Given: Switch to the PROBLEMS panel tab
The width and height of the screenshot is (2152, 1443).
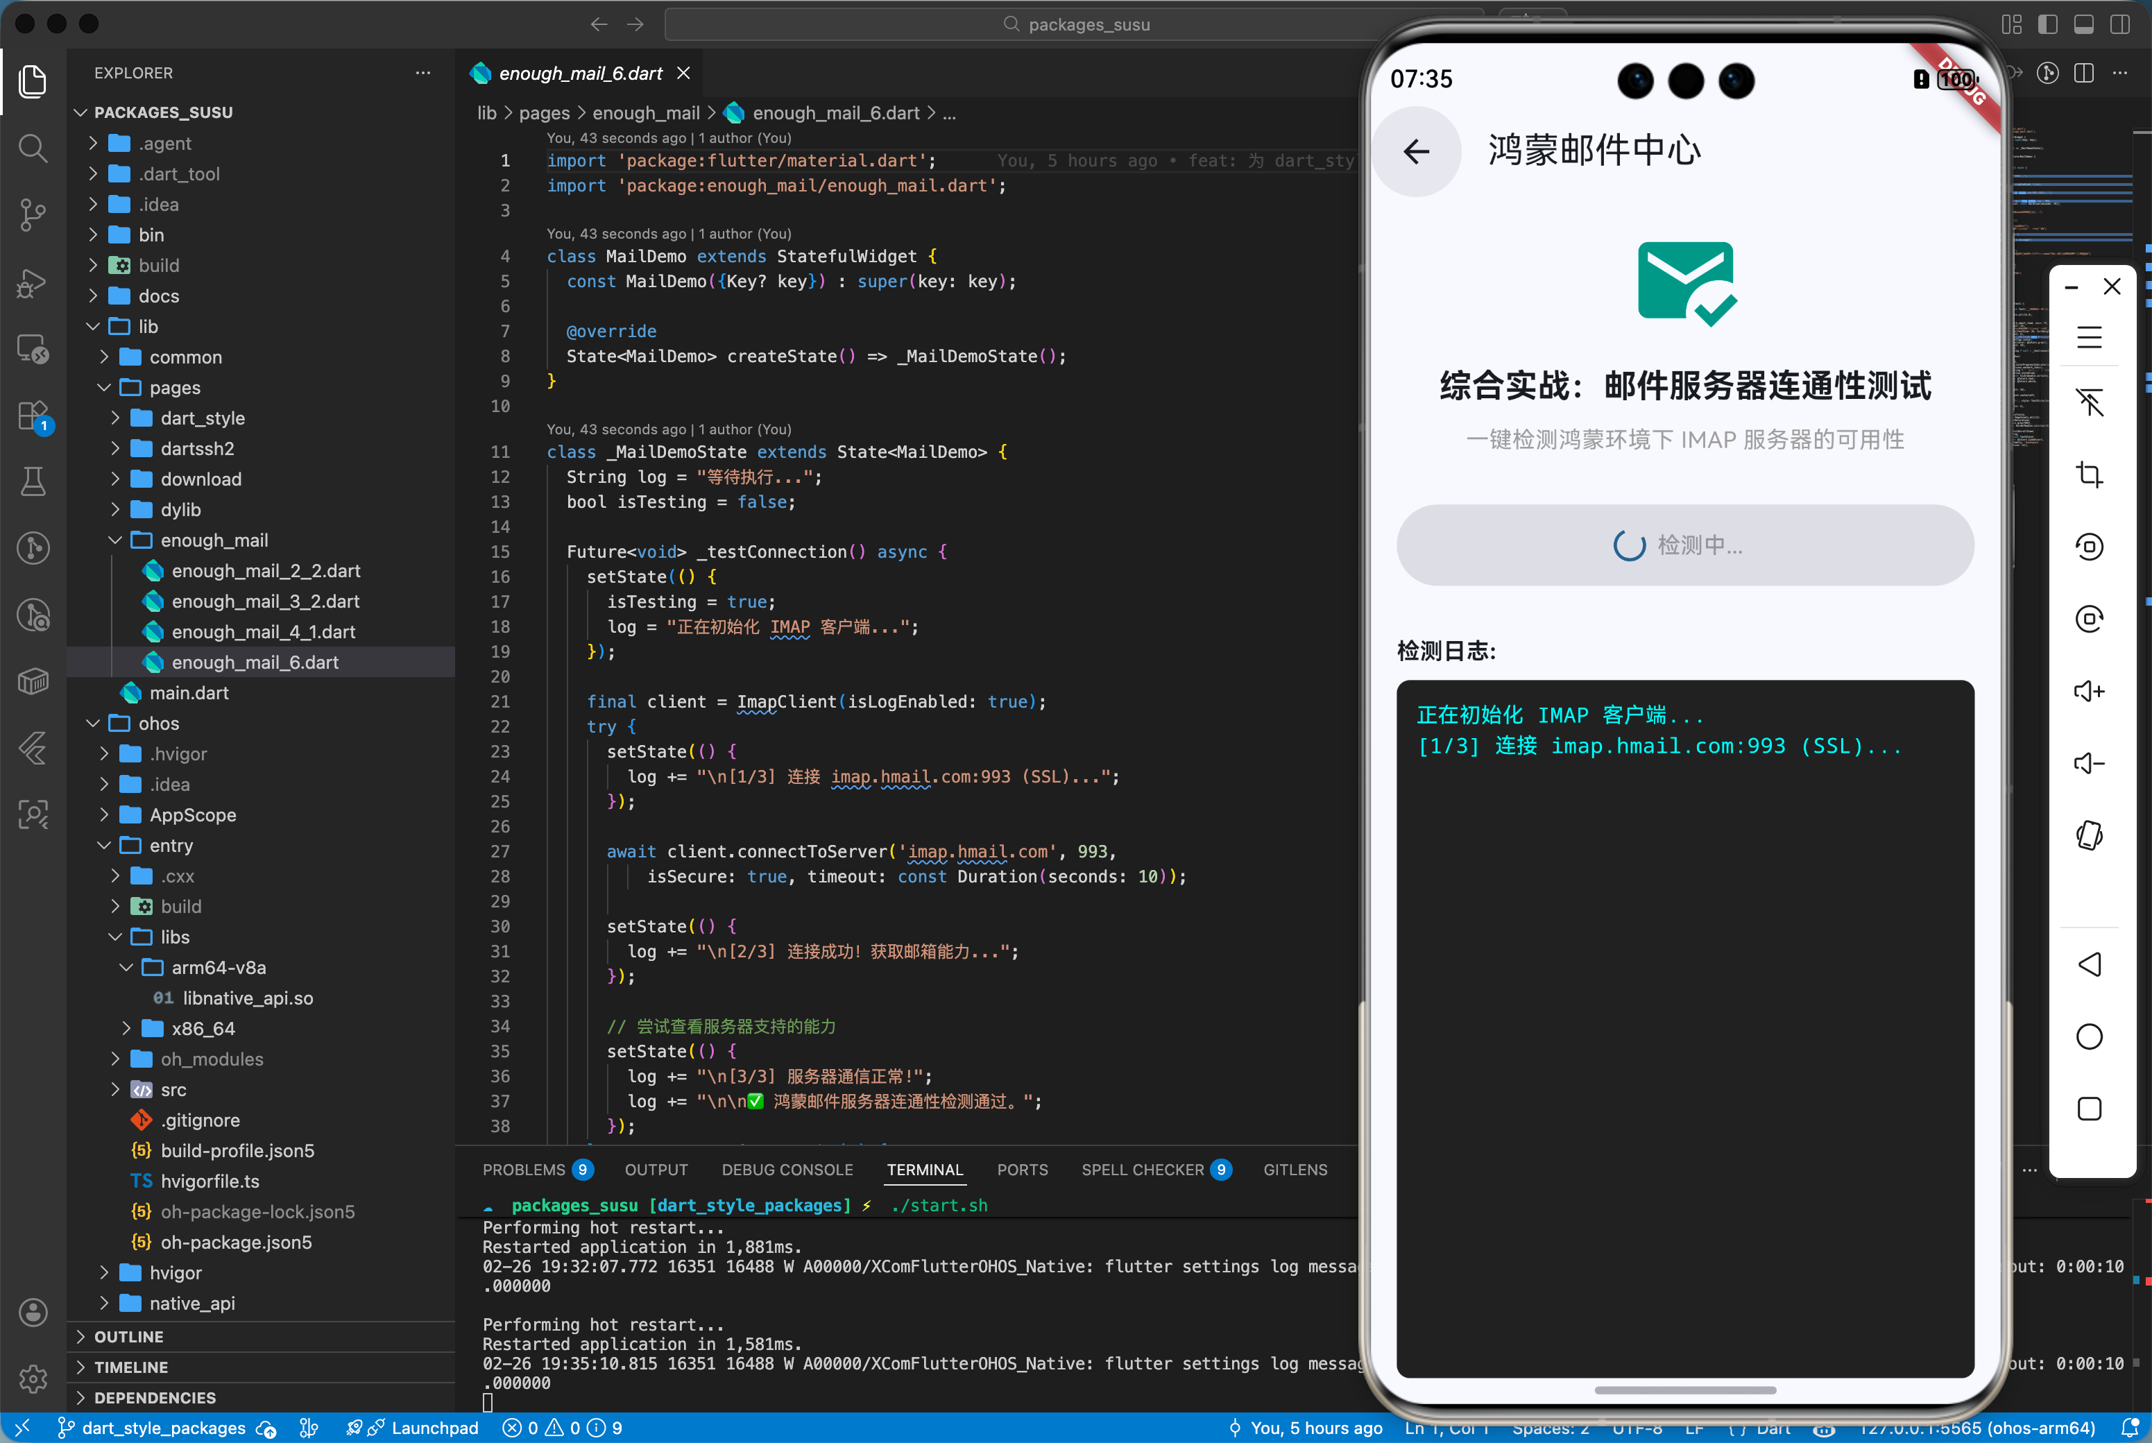Looking at the screenshot, I should (x=524, y=1170).
